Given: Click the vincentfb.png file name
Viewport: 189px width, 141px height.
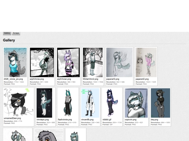Looking at the screenshot, I should (x=87, y=119).
